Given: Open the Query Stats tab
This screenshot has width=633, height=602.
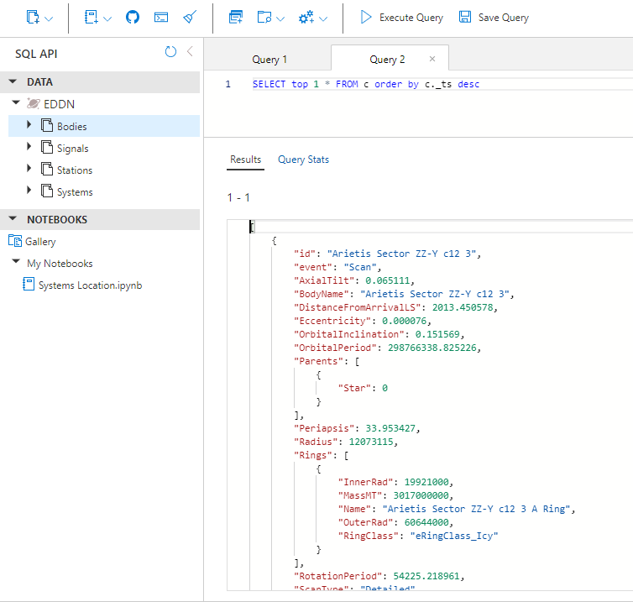Looking at the screenshot, I should click(x=303, y=160).
